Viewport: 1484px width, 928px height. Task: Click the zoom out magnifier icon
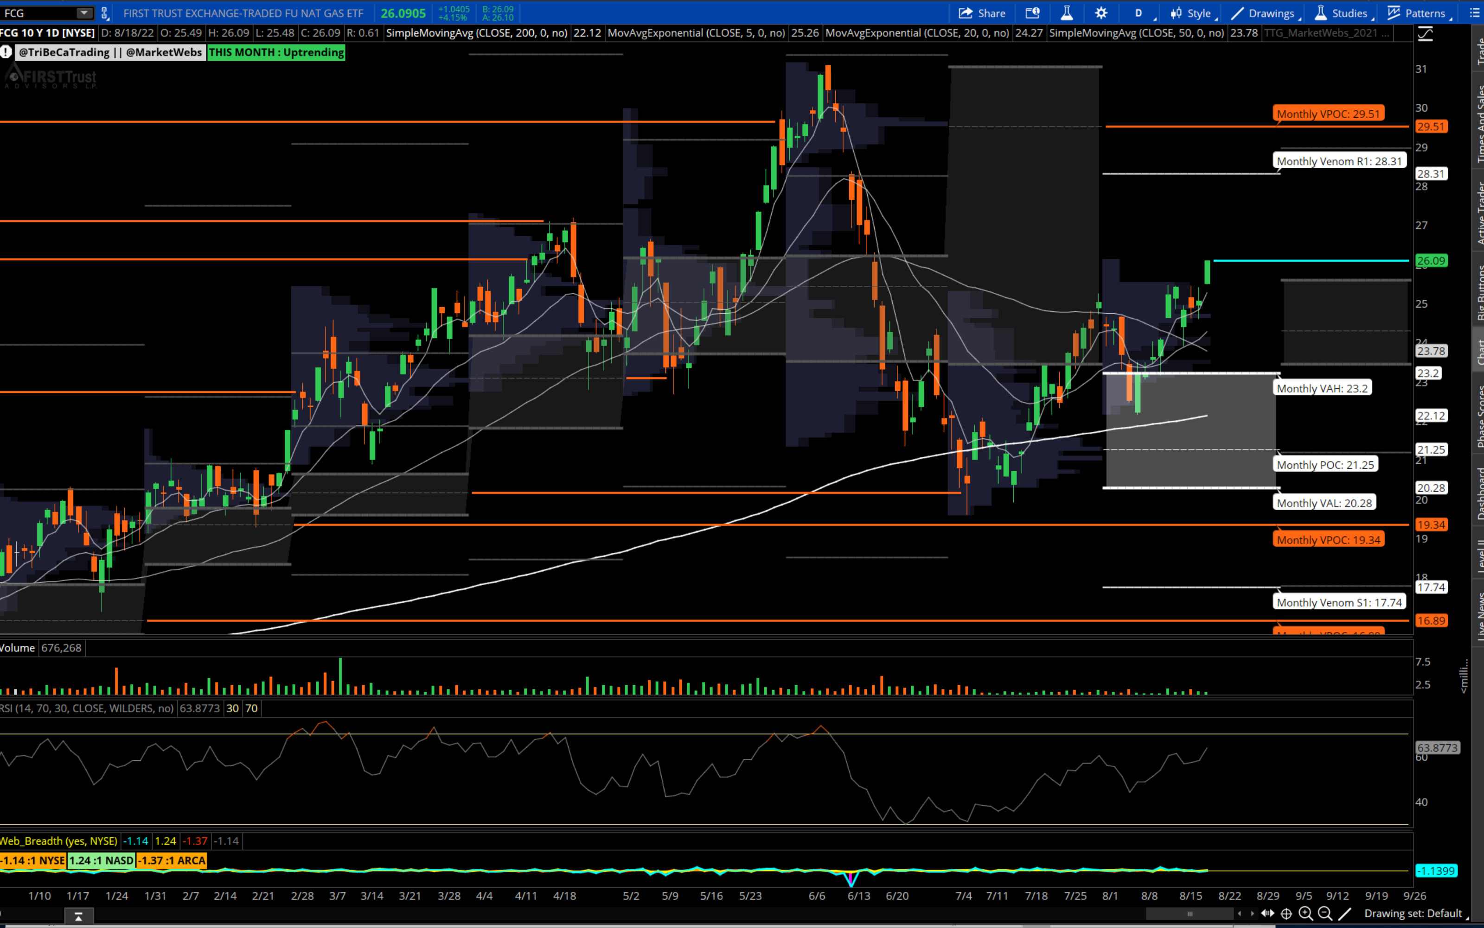click(1325, 914)
